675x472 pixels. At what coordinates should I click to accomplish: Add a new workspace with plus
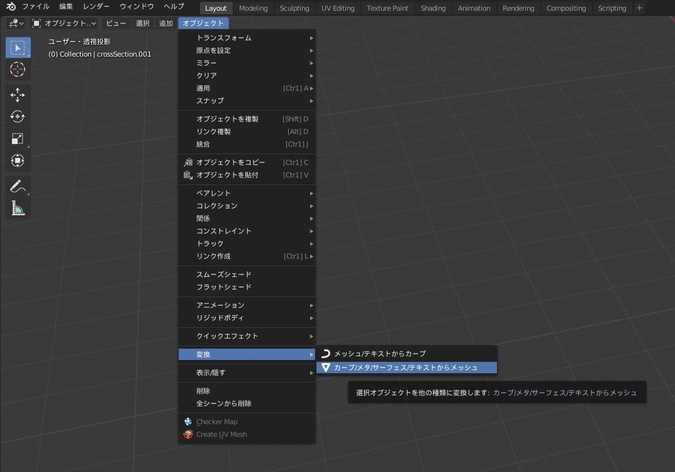(x=639, y=8)
